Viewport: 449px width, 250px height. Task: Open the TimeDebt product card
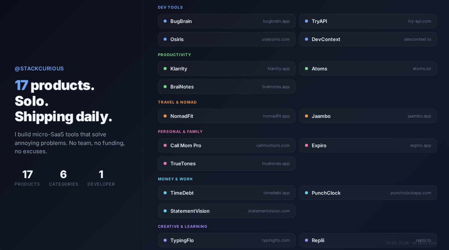226,193
